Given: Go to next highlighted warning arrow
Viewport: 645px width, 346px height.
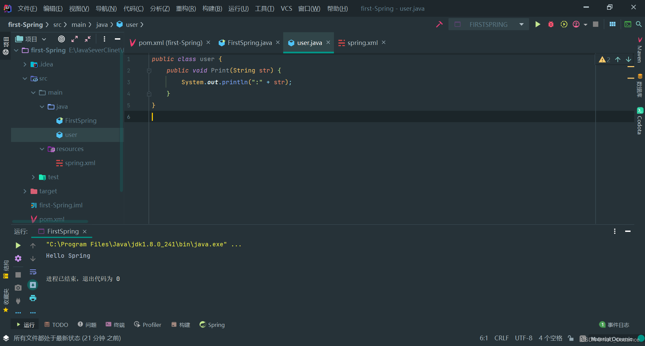Looking at the screenshot, I should coord(629,59).
